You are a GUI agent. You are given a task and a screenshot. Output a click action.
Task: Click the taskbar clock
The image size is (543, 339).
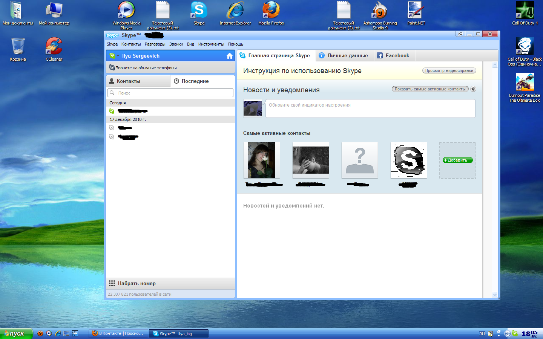[529, 333]
